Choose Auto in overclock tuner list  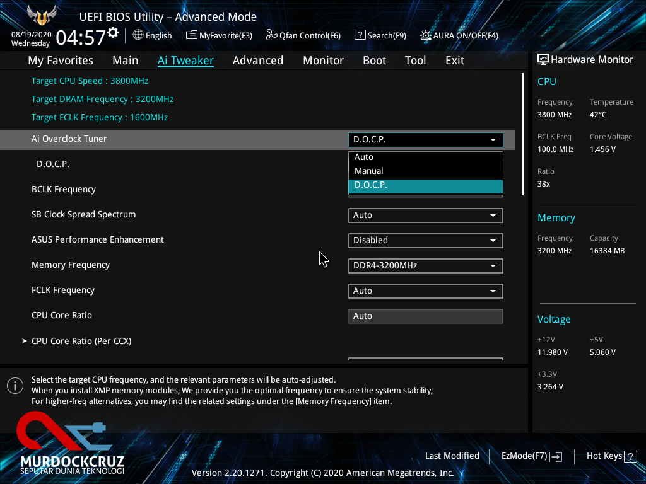coord(426,157)
